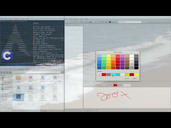Open terminal Tabs menu
This screenshot has height=128, width=171.
[22, 19]
